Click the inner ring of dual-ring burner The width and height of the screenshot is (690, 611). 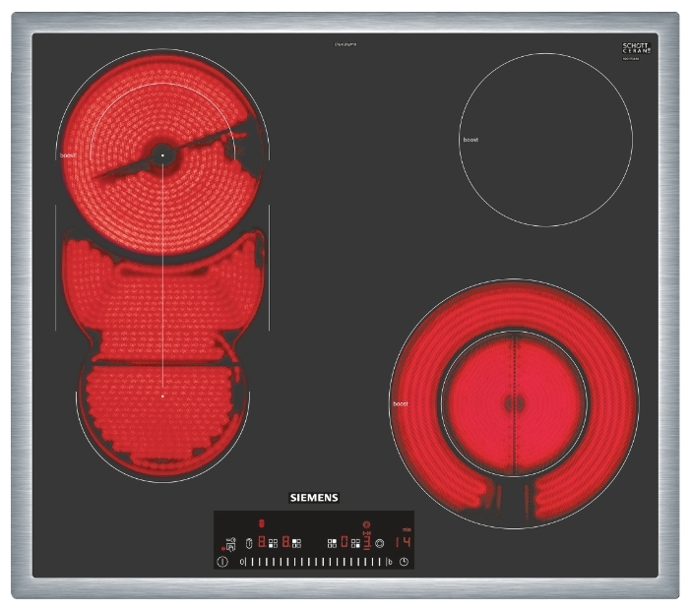[x=512, y=401]
